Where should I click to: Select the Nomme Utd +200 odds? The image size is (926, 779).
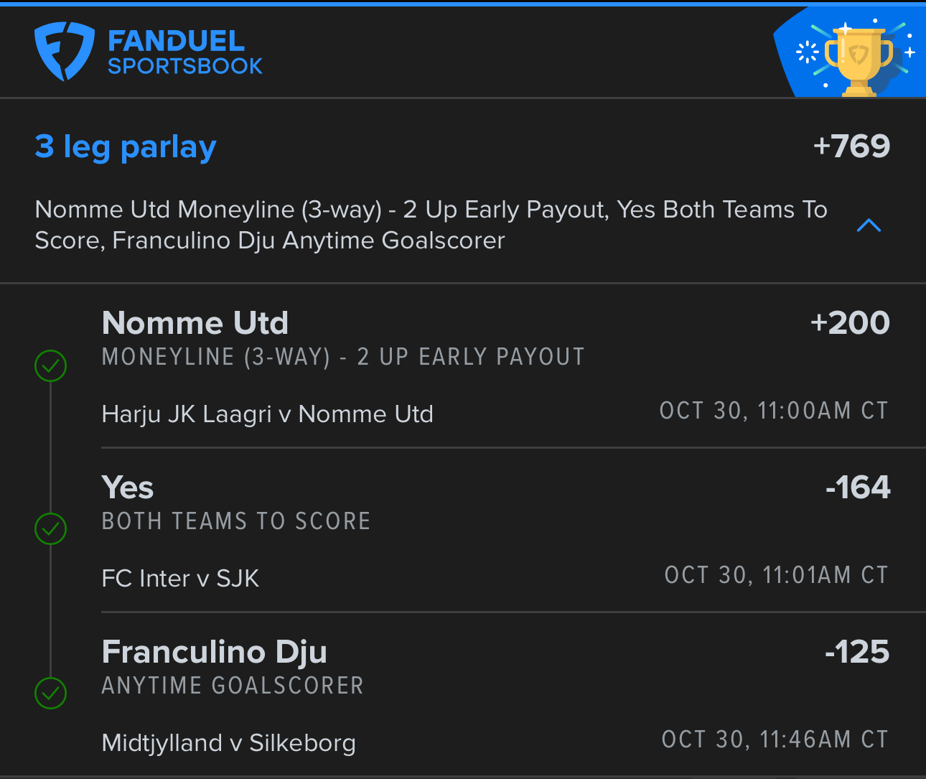(850, 323)
